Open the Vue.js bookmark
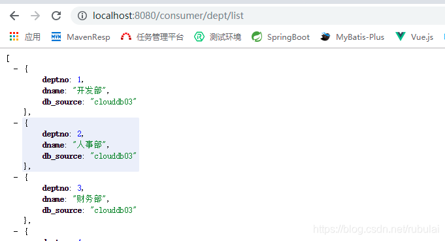 [x=422, y=37]
